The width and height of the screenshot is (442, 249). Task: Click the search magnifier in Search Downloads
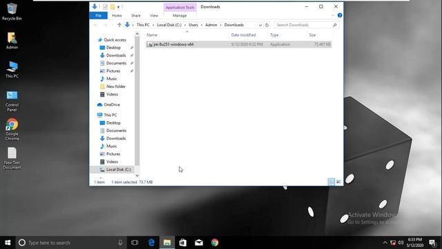(334, 25)
